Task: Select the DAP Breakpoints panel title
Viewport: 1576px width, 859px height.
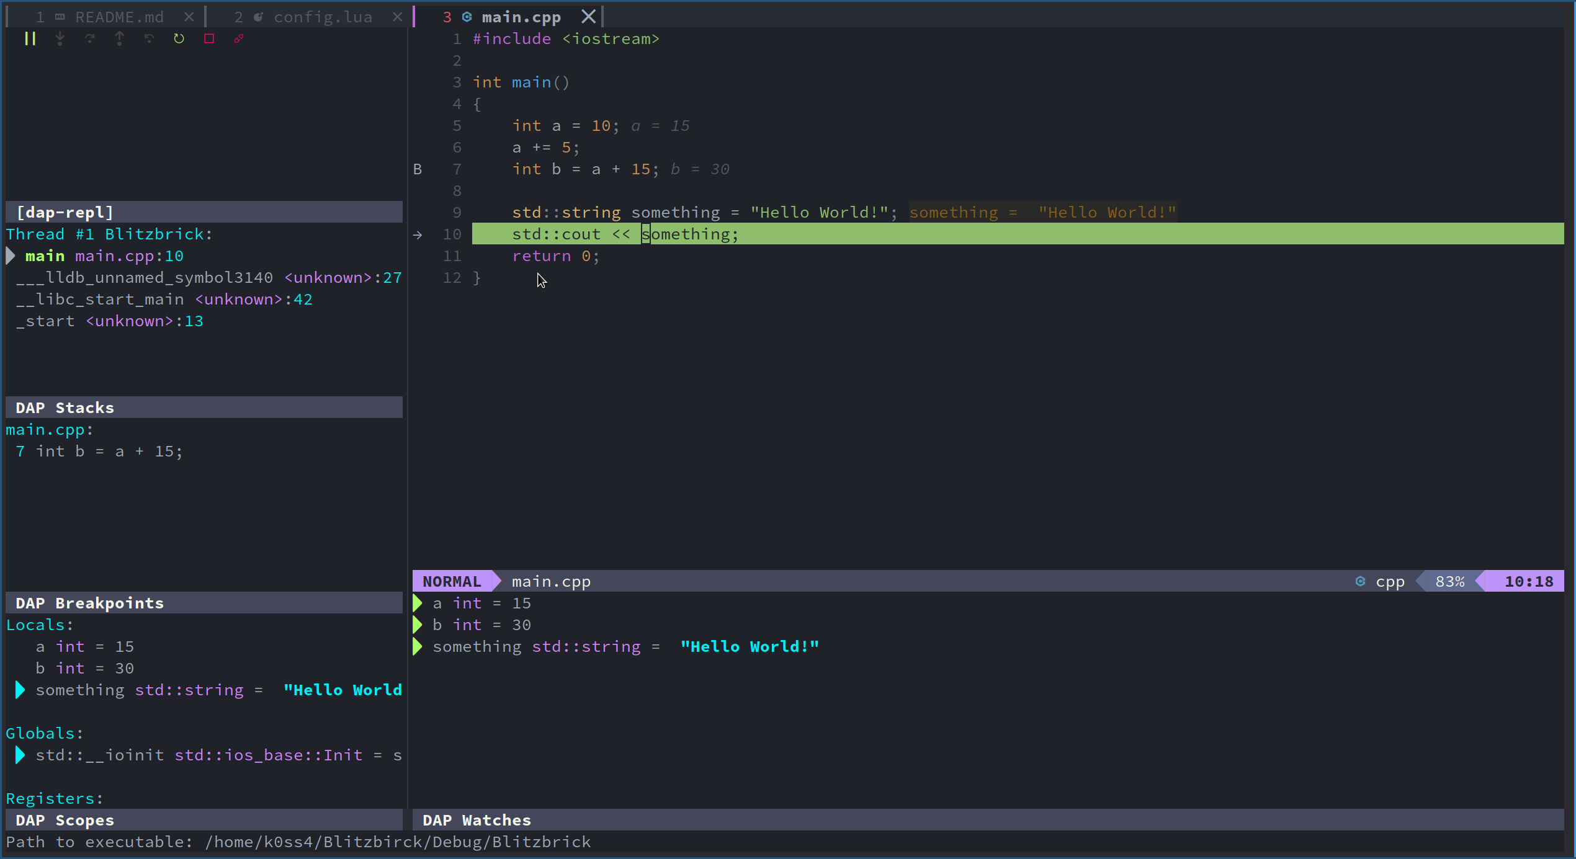Action: point(90,603)
